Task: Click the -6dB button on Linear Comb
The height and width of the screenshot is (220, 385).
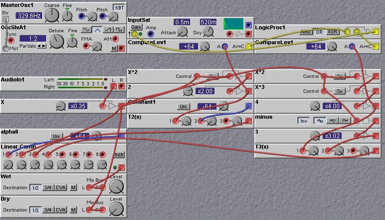Action: coord(118,154)
